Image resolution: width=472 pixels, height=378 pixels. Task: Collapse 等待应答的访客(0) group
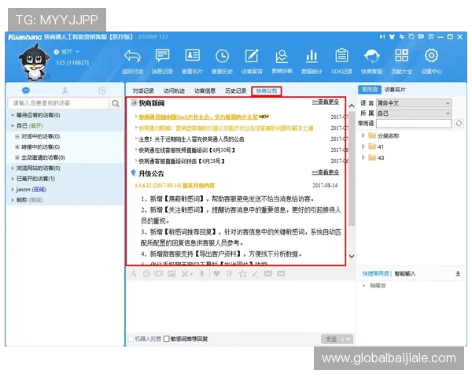point(13,115)
